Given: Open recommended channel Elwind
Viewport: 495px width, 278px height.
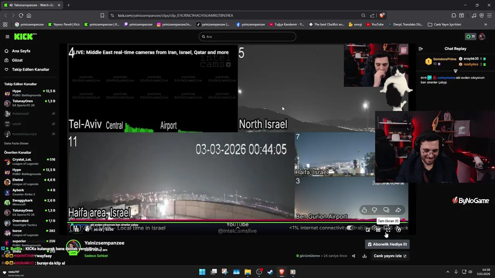Looking at the screenshot, I should (30, 182).
